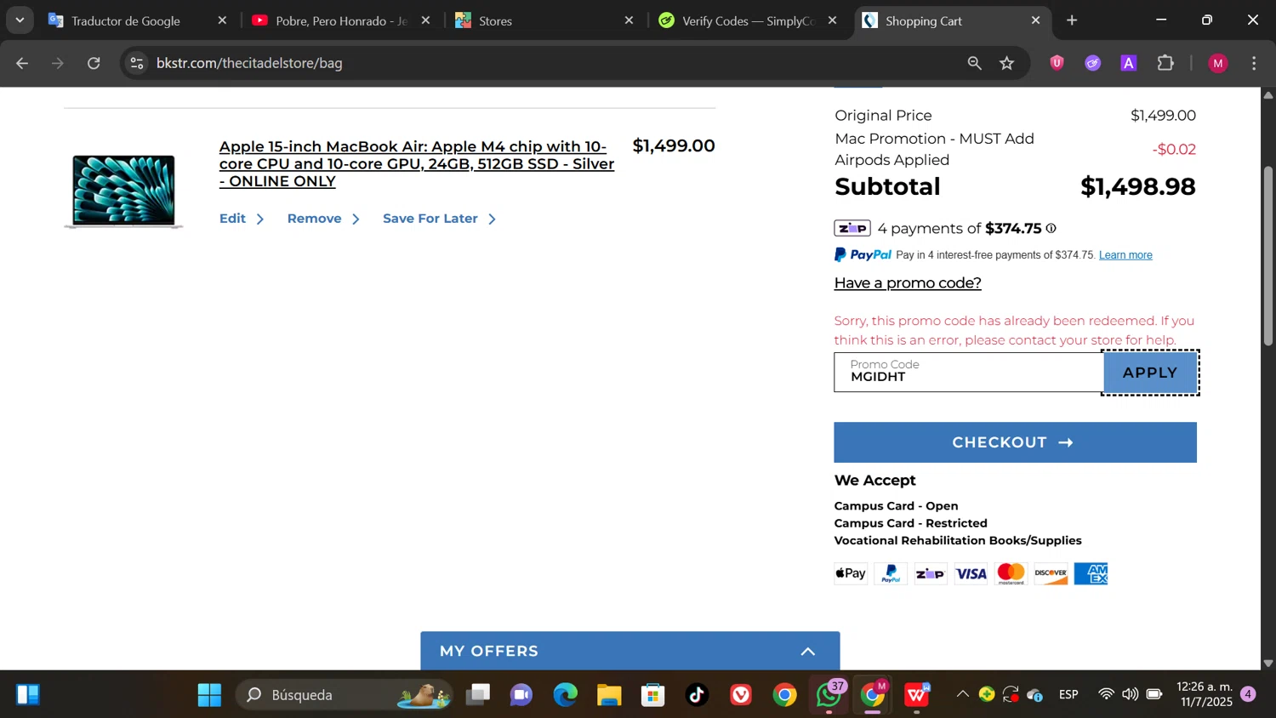Apply the promo code
The height and width of the screenshot is (718, 1276).
[x=1150, y=373]
